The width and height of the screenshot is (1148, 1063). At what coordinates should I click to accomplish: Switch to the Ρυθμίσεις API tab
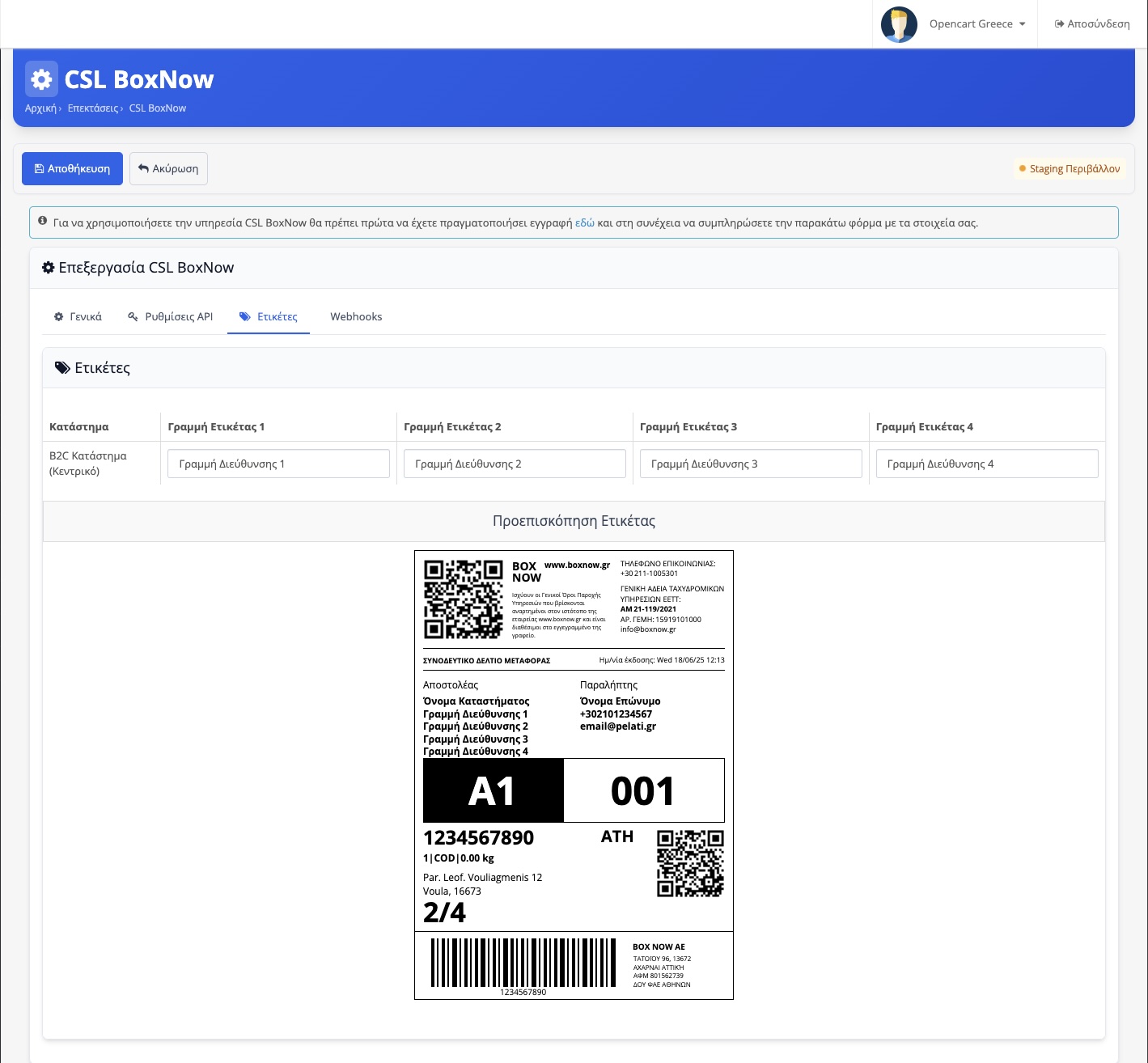[x=171, y=317]
